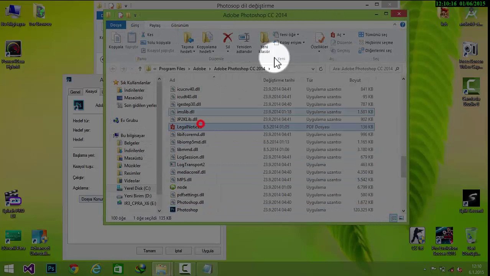Switch to large icons view in status bar
This screenshot has height=276, width=490.
click(401, 218)
